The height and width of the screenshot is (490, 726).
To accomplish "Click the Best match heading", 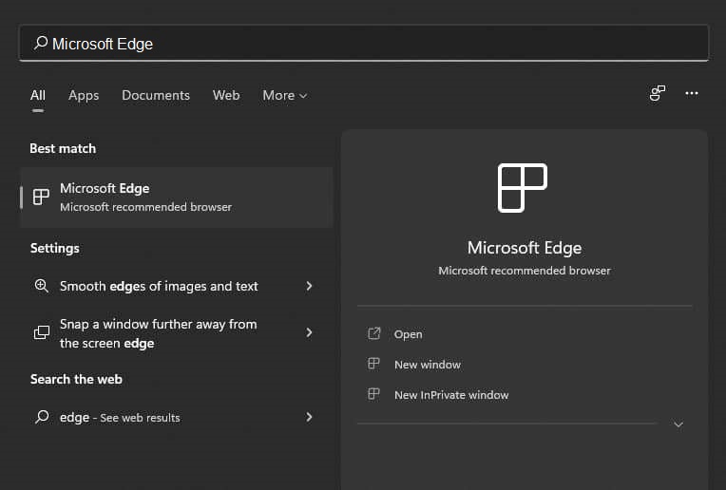I will coord(63,148).
